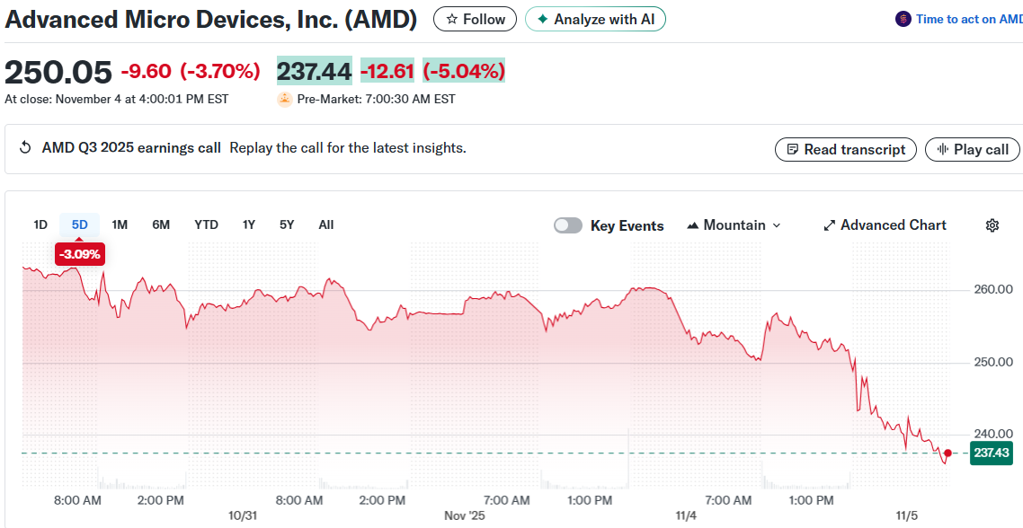Screen dimensions: 1023x528
Task: Click the star Follow button
Action: pyautogui.click(x=475, y=19)
